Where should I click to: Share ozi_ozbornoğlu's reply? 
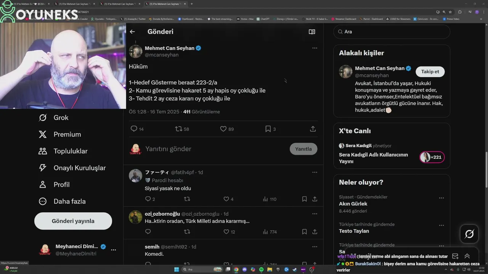[315, 232]
